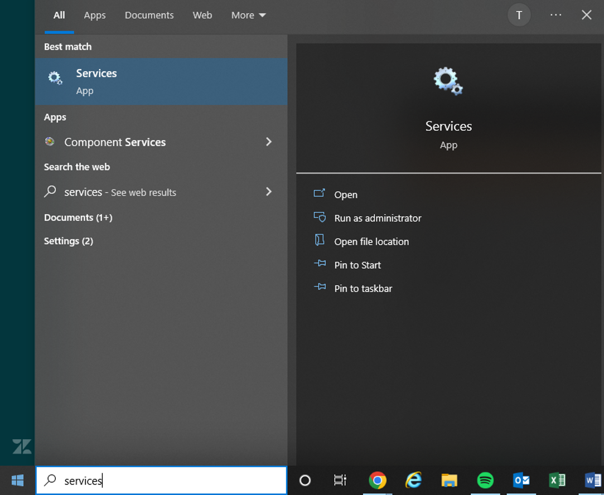
Task: Click the Windows Start button
Action: (17, 481)
